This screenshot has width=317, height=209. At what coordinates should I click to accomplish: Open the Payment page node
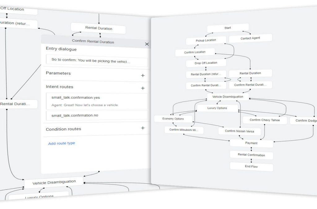click(x=251, y=143)
